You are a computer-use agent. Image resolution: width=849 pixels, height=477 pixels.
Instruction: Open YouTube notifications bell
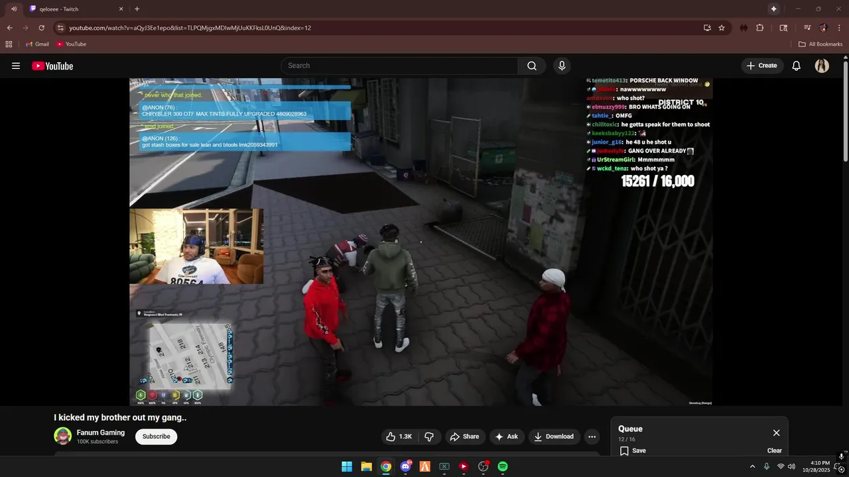point(797,66)
